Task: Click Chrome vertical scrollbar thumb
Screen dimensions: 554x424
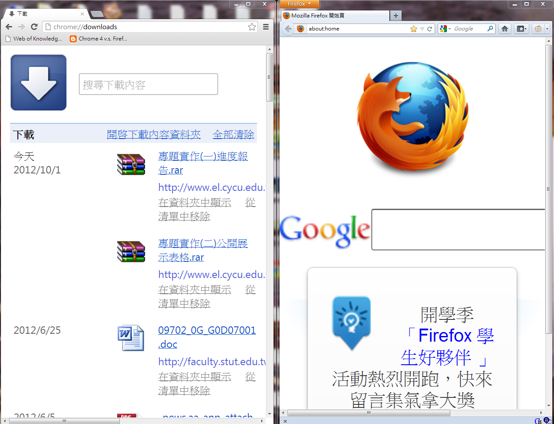Action: click(269, 77)
